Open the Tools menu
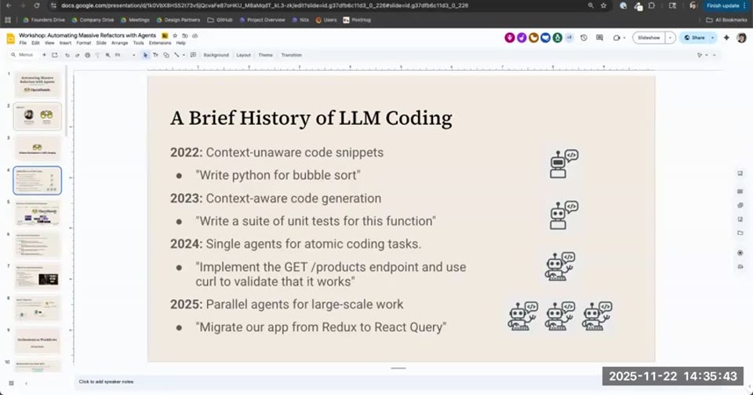Viewport: 753px width, 395px height. point(138,42)
